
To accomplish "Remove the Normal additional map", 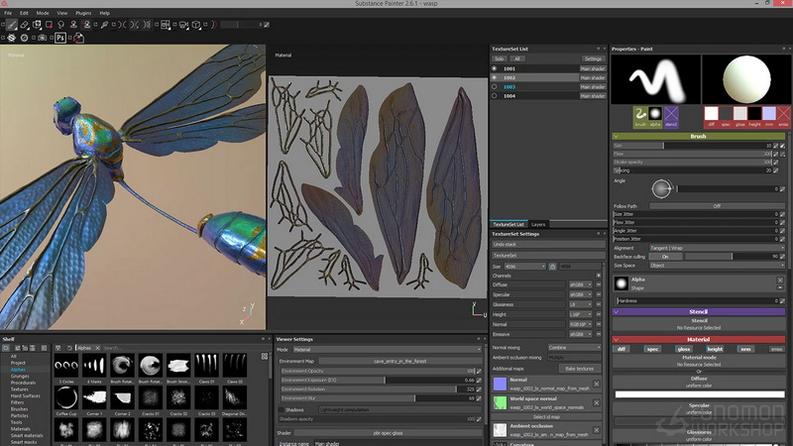I will pos(597,385).
